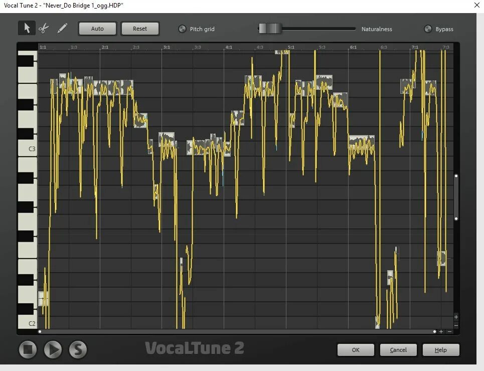Select the wide pitch block below 6:1
The image size is (484, 371).
tap(362, 142)
